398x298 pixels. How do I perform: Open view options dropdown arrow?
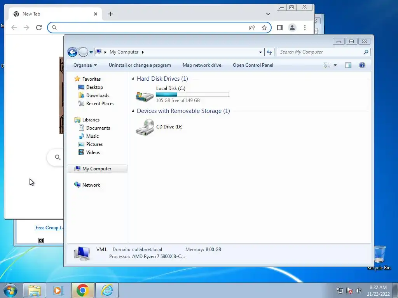[335, 65]
